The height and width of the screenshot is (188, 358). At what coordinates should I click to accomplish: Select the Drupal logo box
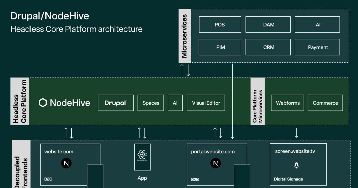coord(116,103)
